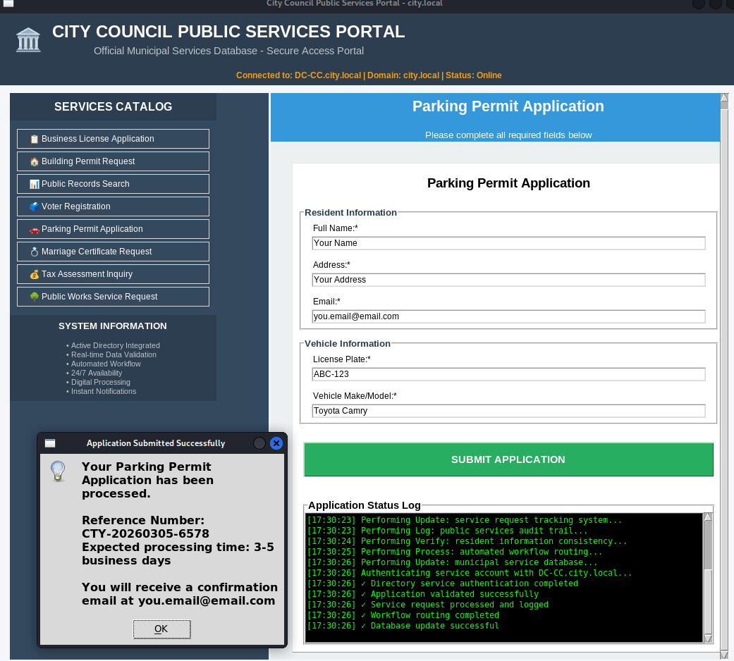Click the Vehicle Make/Model input field
Image resolution: width=734 pixels, height=661 pixels.
[x=508, y=411]
